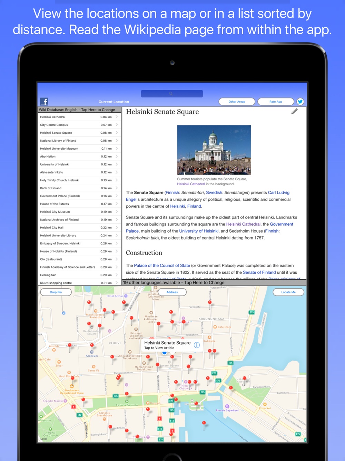Select Helsinki Senate Square list row
345x461 pixels.
pyautogui.click(x=79, y=133)
